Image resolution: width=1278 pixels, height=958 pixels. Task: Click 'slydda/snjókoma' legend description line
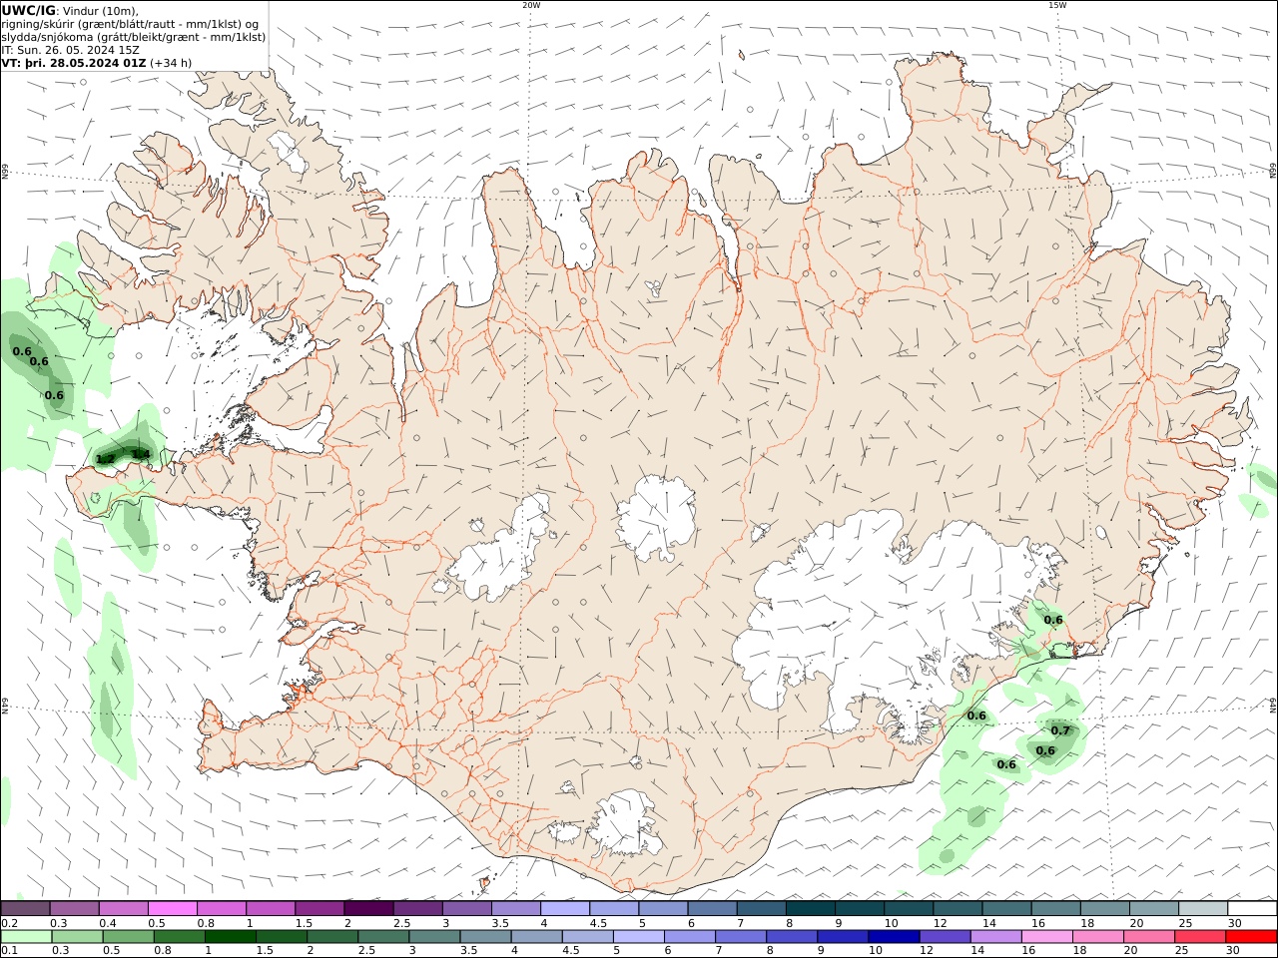click(x=134, y=37)
